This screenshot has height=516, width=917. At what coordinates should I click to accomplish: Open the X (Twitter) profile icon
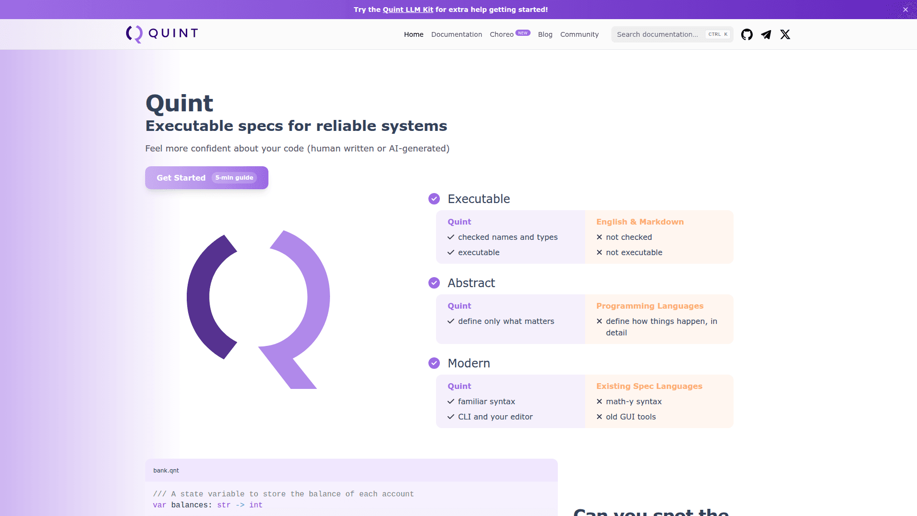[x=785, y=34]
